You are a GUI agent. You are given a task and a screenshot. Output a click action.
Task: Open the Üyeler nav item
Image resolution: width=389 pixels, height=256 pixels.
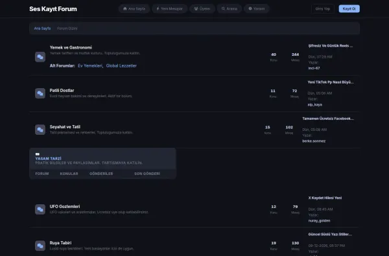point(202,8)
